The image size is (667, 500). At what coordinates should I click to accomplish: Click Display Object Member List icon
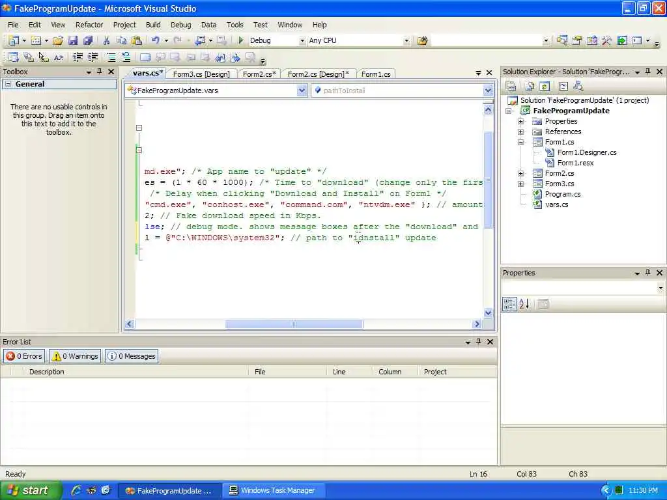[14, 57]
